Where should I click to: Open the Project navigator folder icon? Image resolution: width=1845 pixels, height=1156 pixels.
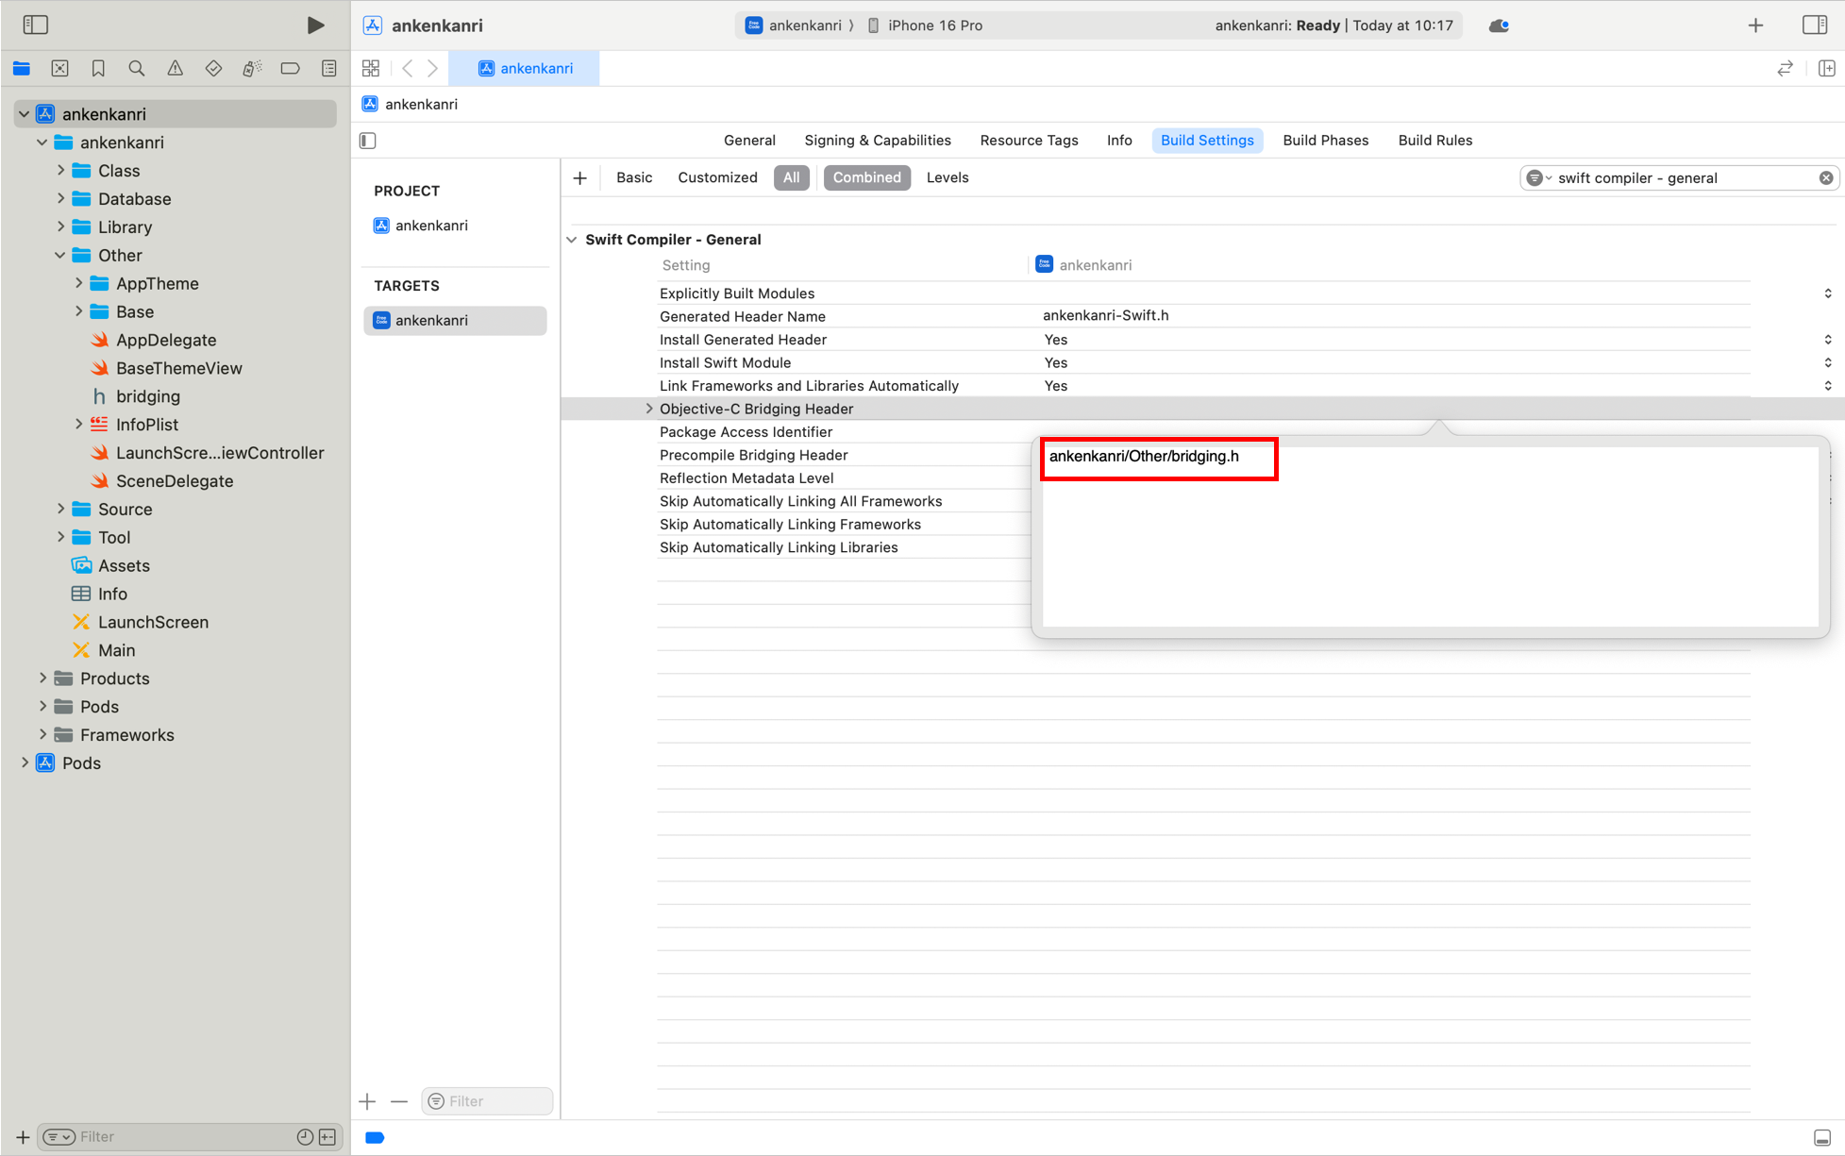(22, 68)
